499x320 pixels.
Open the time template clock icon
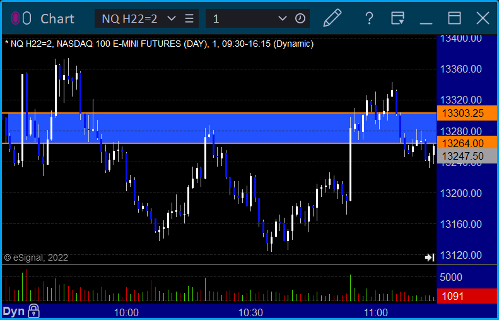pos(300,18)
